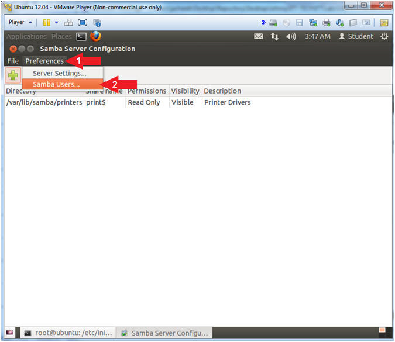Image resolution: width=395 pixels, height=342 pixels.
Task: Click the USB device icon in VMware toolbar
Action: 353,23
